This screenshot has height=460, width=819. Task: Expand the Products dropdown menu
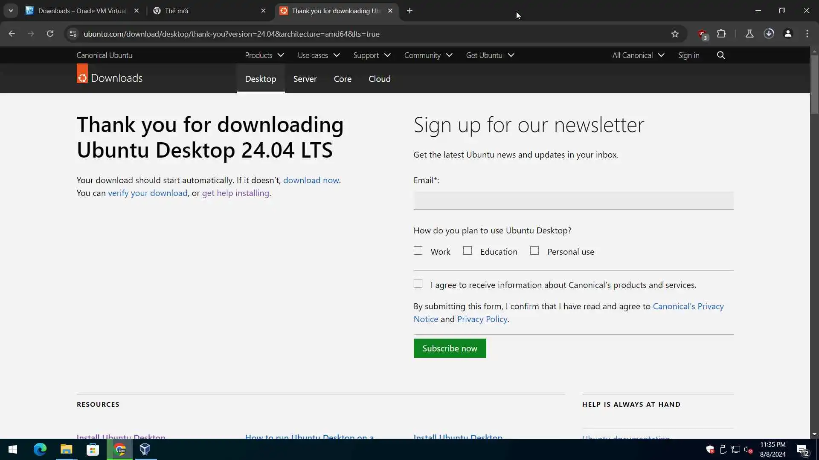[264, 55]
